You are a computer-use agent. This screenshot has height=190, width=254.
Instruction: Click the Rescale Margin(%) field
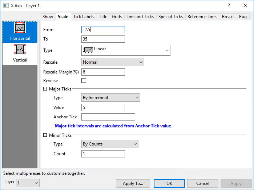point(103,72)
